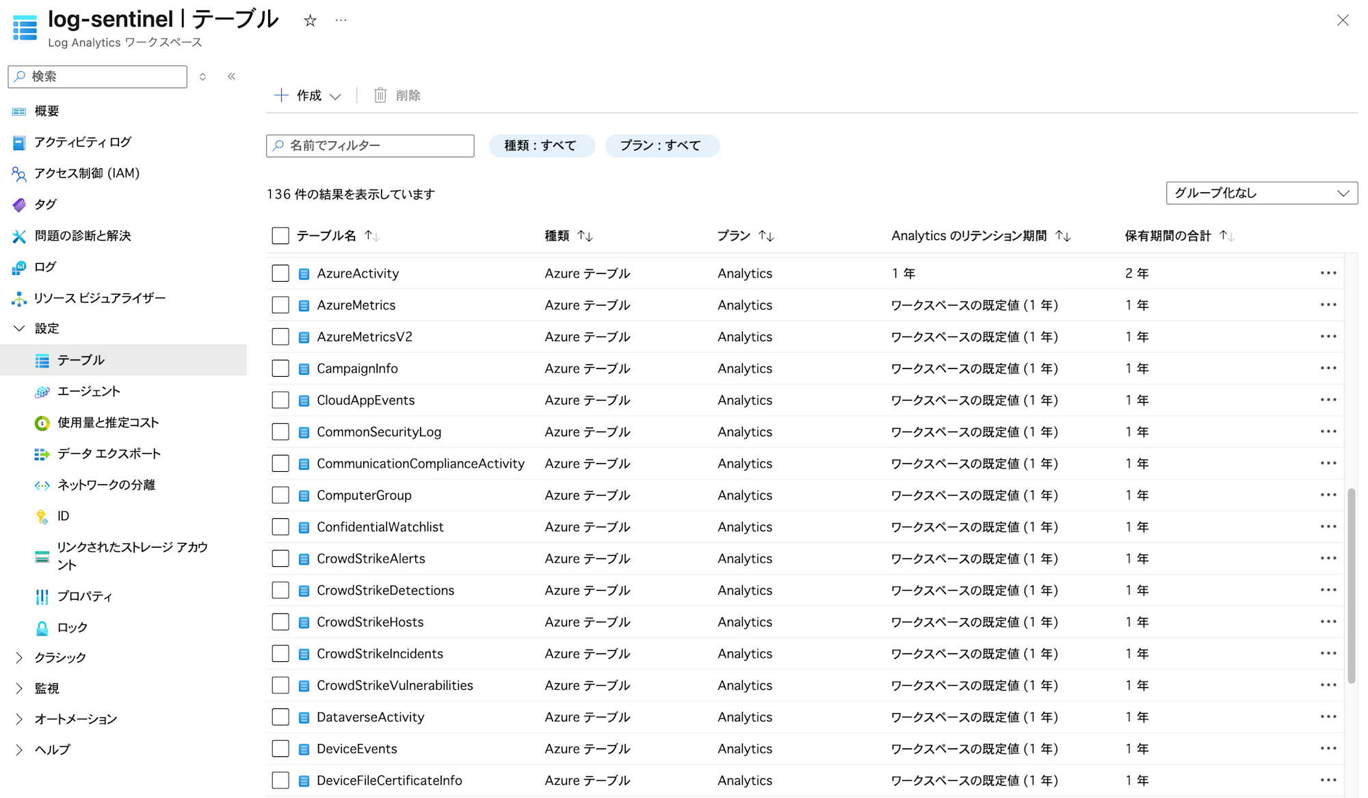Expand the クラシック section
This screenshot has height=798, width=1368.
(x=19, y=657)
